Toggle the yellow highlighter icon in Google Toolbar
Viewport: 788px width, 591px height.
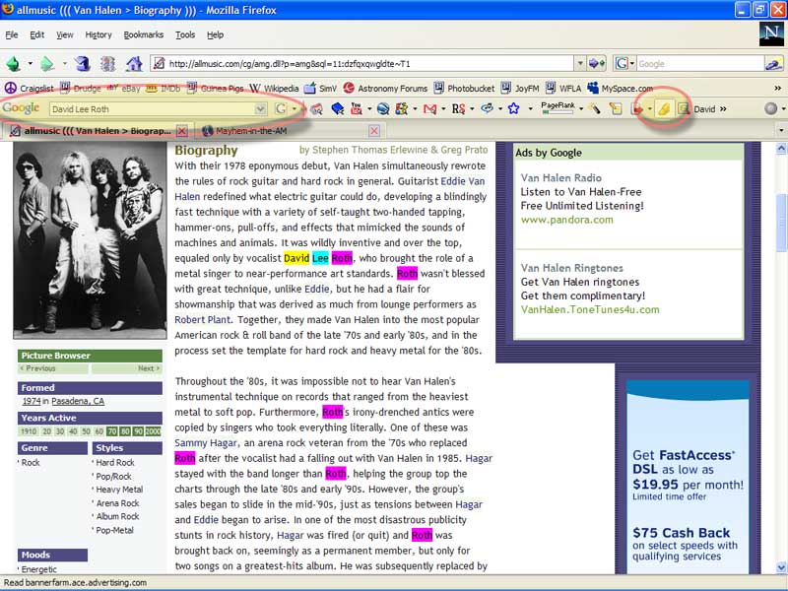[664, 108]
